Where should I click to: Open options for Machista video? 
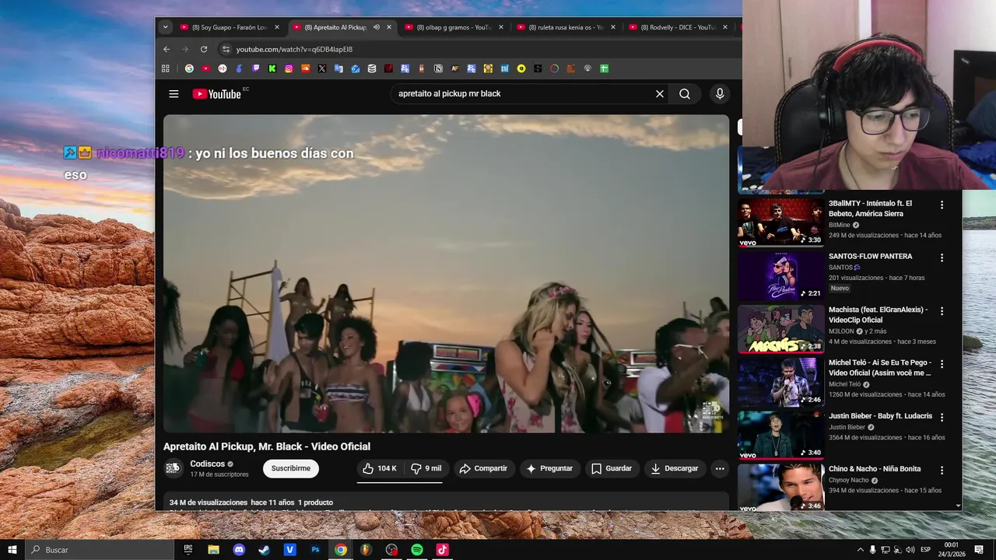pyautogui.click(x=942, y=311)
